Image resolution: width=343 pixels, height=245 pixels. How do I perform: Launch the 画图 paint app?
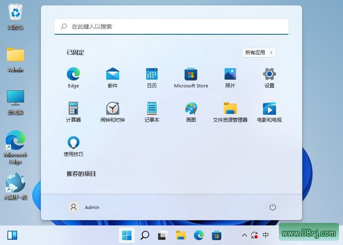(191, 112)
